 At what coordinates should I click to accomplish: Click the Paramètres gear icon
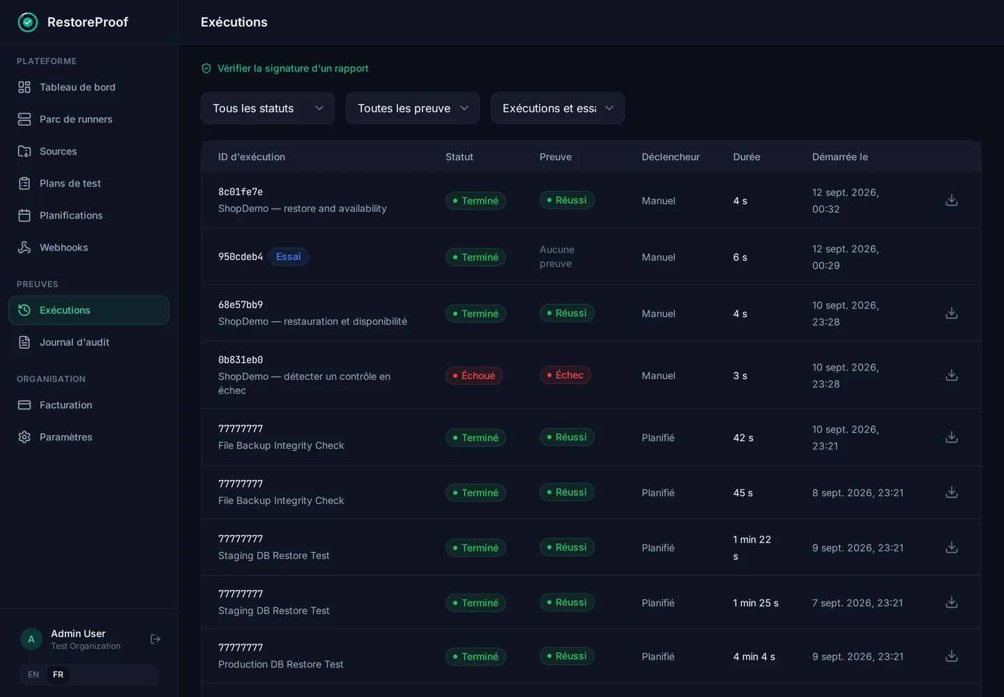coord(24,437)
